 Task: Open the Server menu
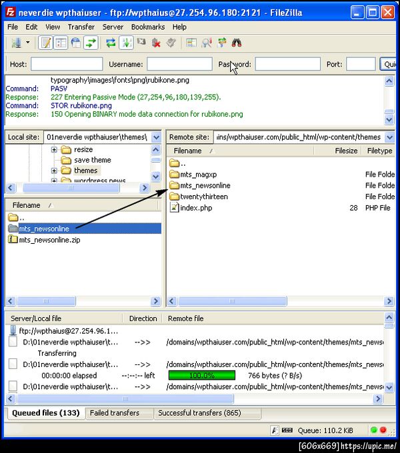coord(113,27)
